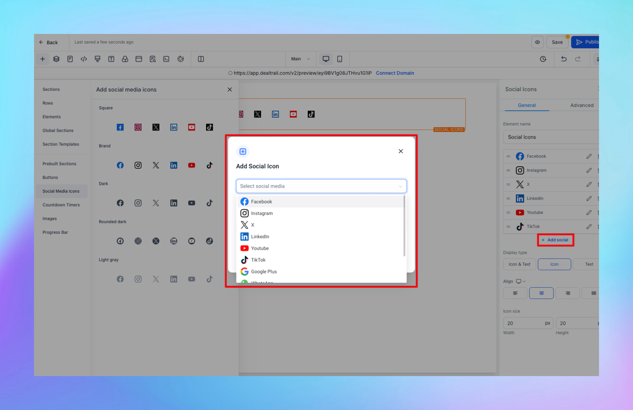Click the undo arrow icon
Image resolution: width=633 pixels, height=410 pixels.
[564, 59]
